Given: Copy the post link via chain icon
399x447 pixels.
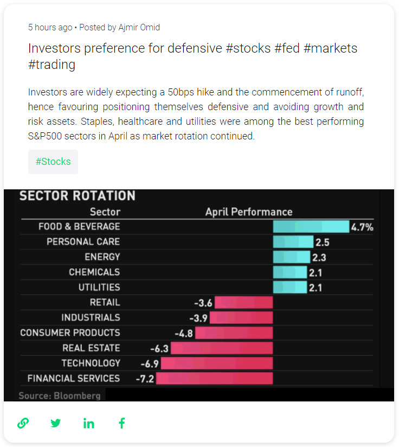Looking at the screenshot, I should point(23,423).
